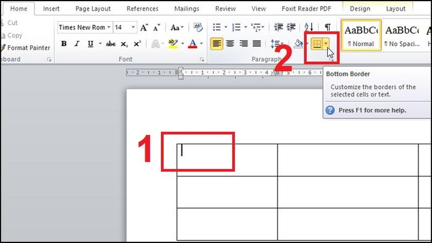Clear formatting with the eraser icon

coord(198,27)
